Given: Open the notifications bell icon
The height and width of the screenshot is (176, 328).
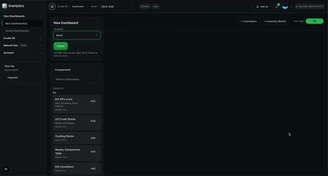Looking at the screenshot, I should (277, 7).
